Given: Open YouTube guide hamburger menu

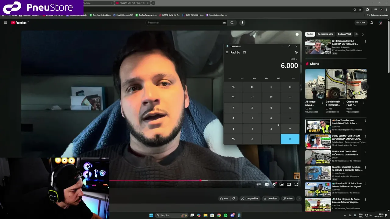Looking at the screenshot, I should tap(5, 23).
